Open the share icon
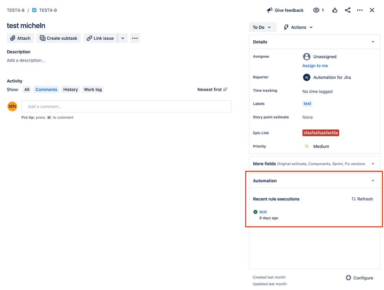Viewport: 384px width, 290px height. click(x=347, y=10)
